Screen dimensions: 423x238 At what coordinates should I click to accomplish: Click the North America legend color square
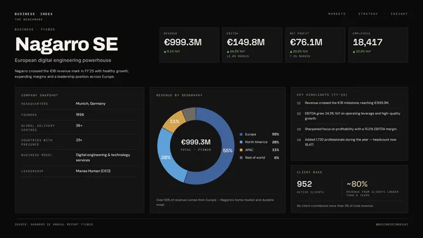pos(241,142)
